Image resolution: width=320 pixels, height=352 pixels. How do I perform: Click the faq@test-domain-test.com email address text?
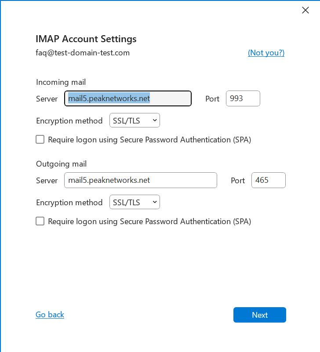pos(83,53)
